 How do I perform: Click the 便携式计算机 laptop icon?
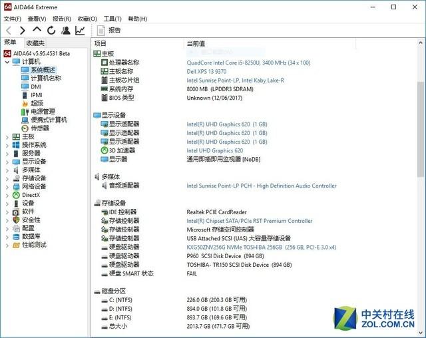pyautogui.click(x=25, y=120)
